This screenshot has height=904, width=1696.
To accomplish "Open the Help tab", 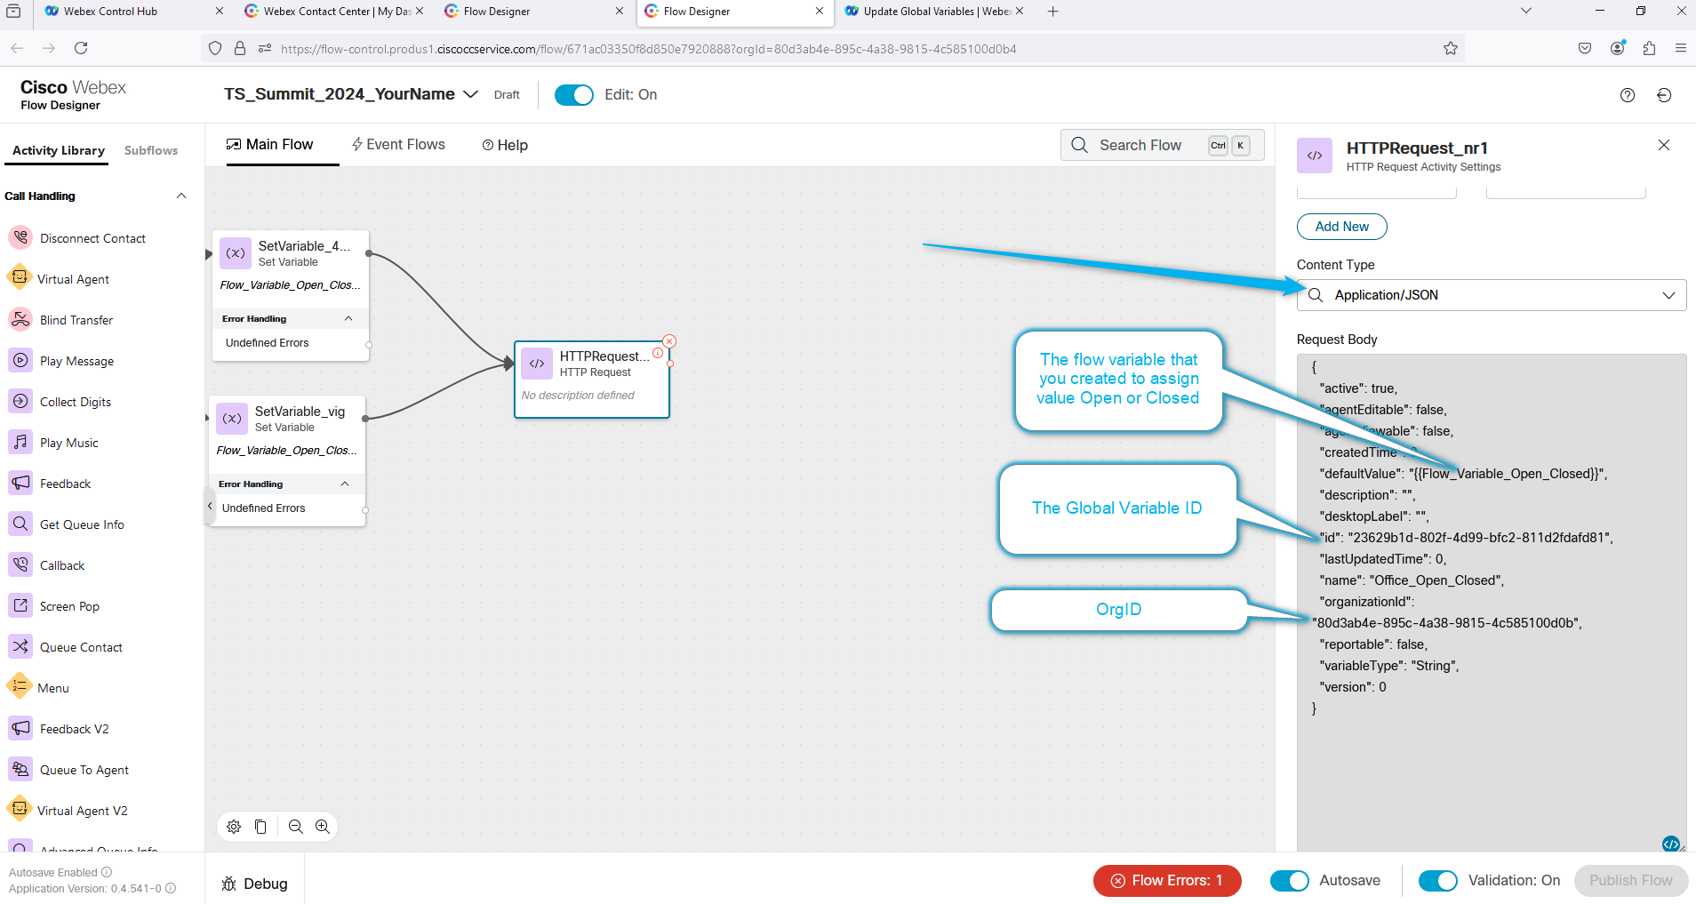I will pyautogui.click(x=505, y=145).
